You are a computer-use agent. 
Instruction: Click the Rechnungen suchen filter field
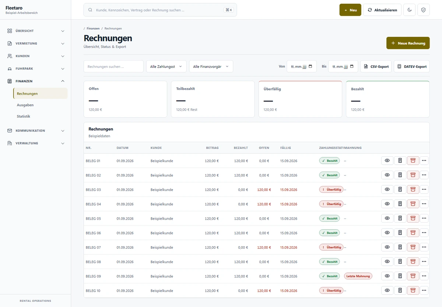point(113,66)
